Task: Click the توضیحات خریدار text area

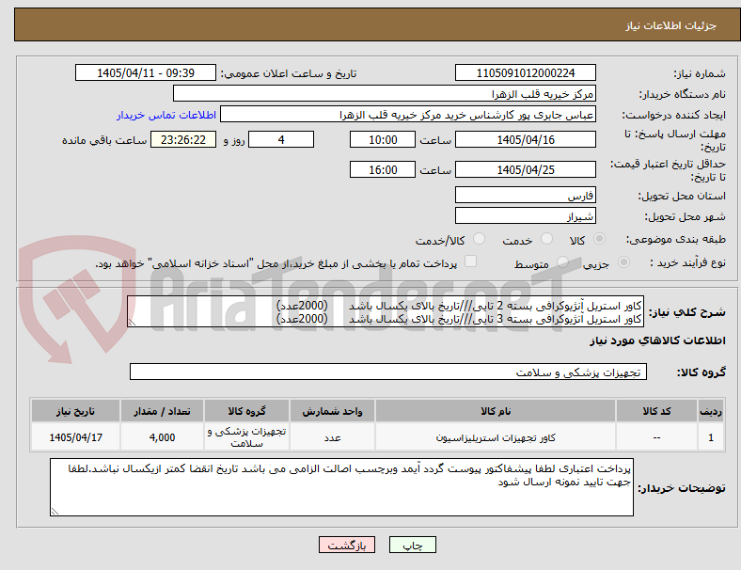Action: [x=341, y=487]
